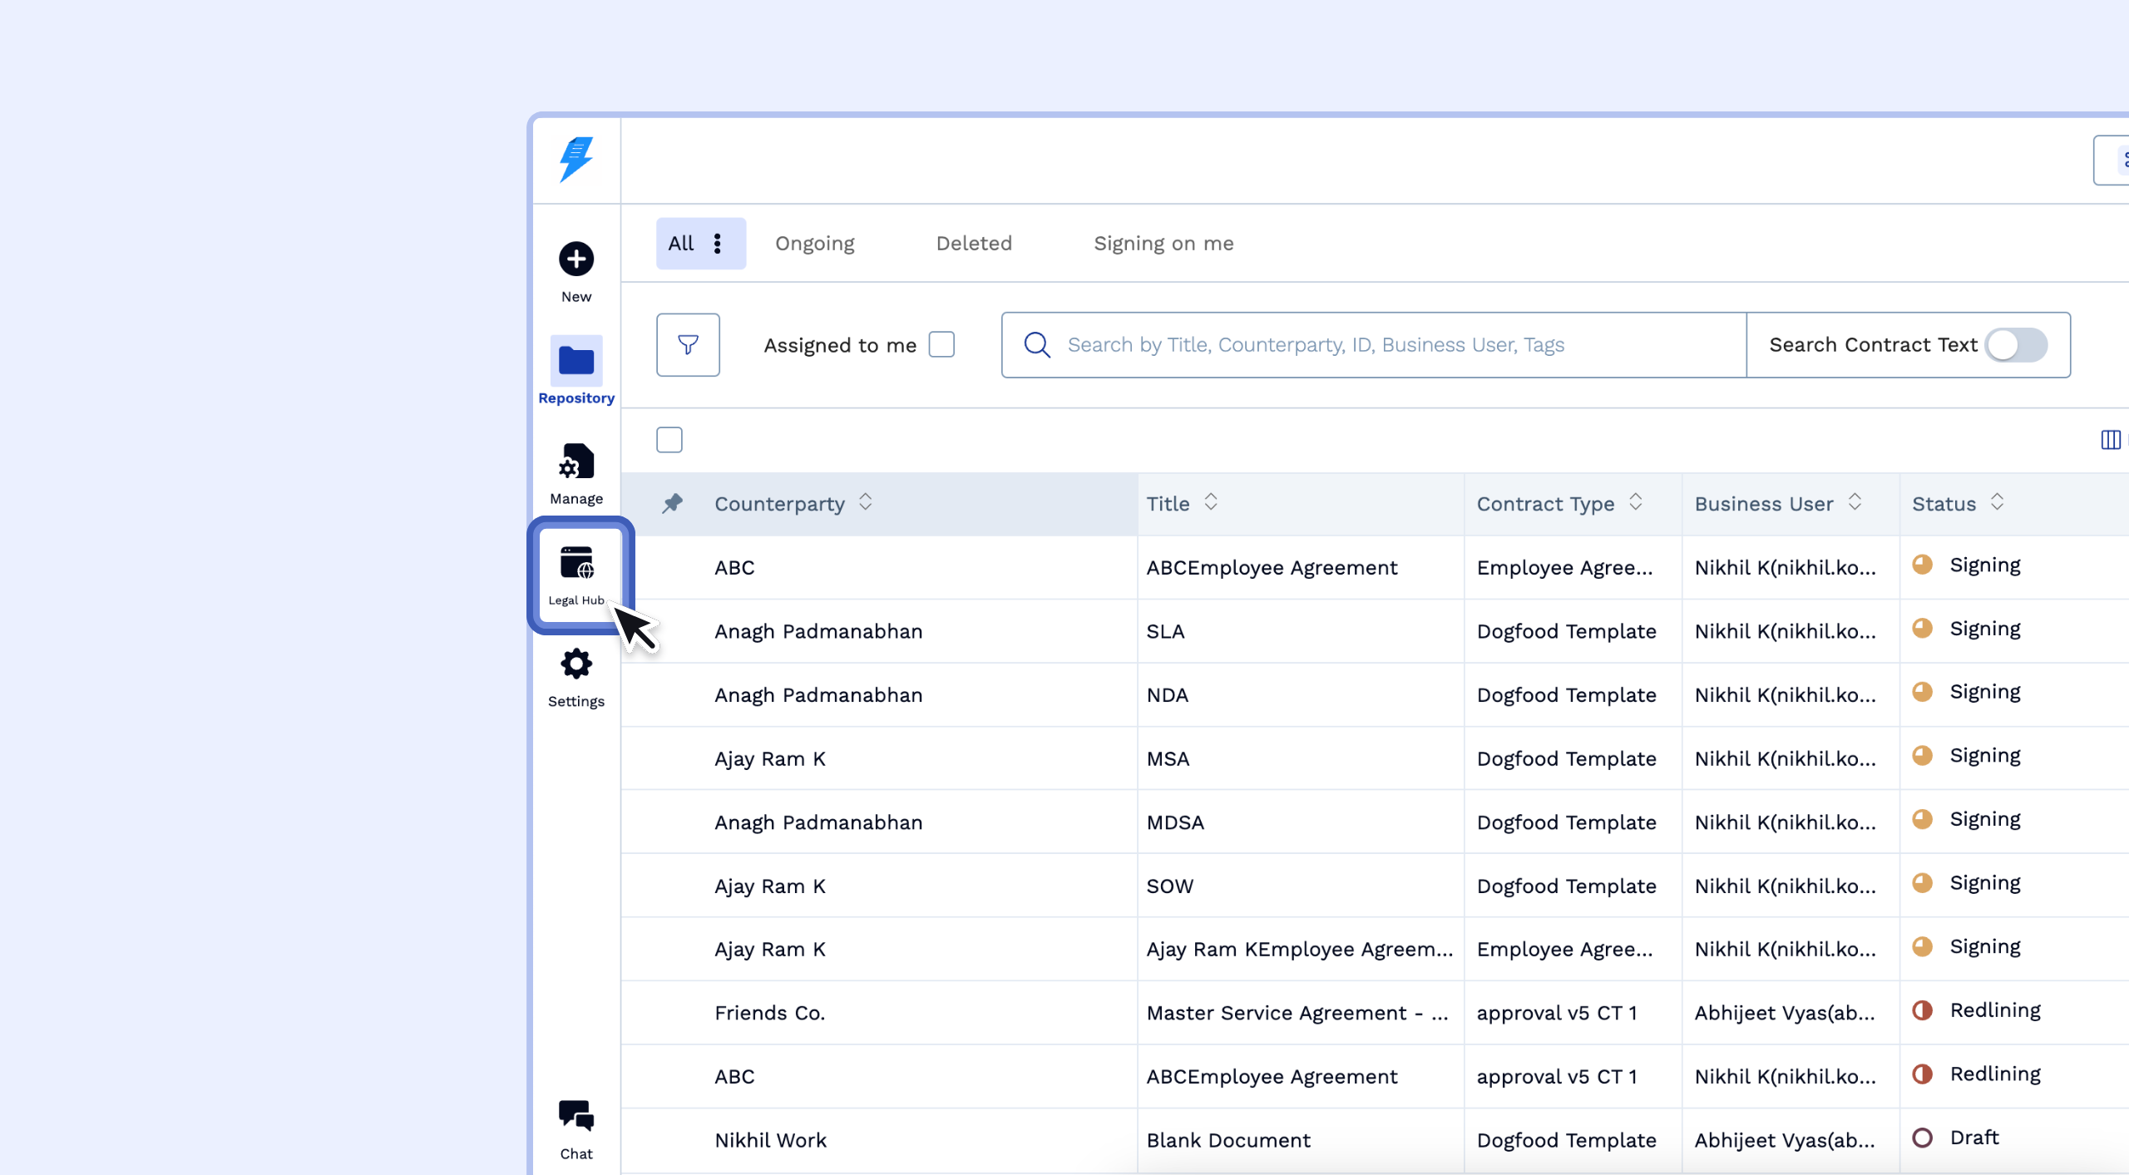Click the New plus icon in sidebar
This screenshot has height=1175, width=2129.
click(575, 259)
